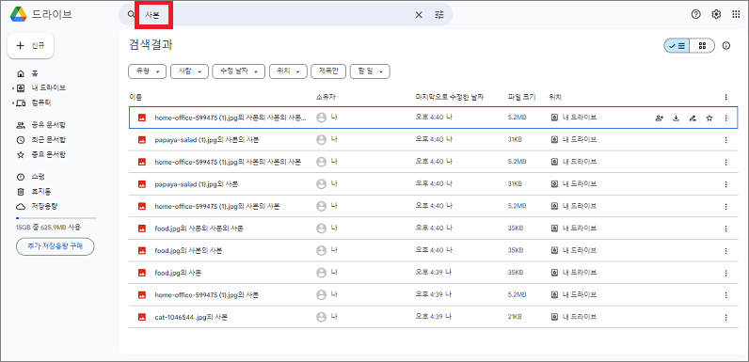The height and width of the screenshot is (362, 749).
Task: Select file papaya-salad (1).jpg의 사본
Action: pyautogui.click(x=433, y=184)
